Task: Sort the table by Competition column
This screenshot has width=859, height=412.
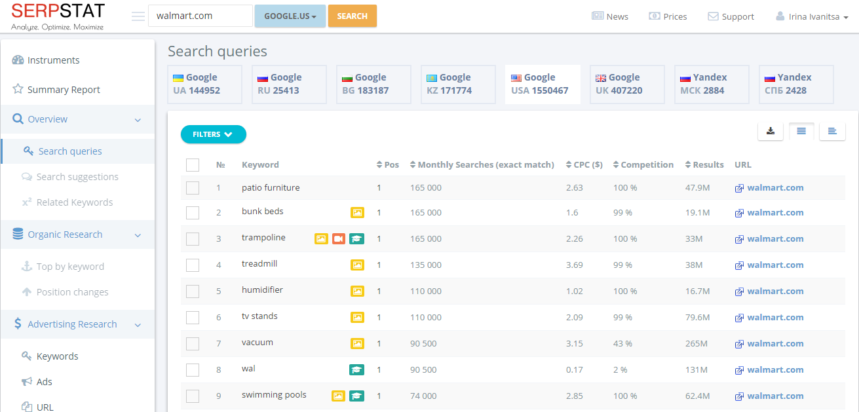Action: click(643, 164)
